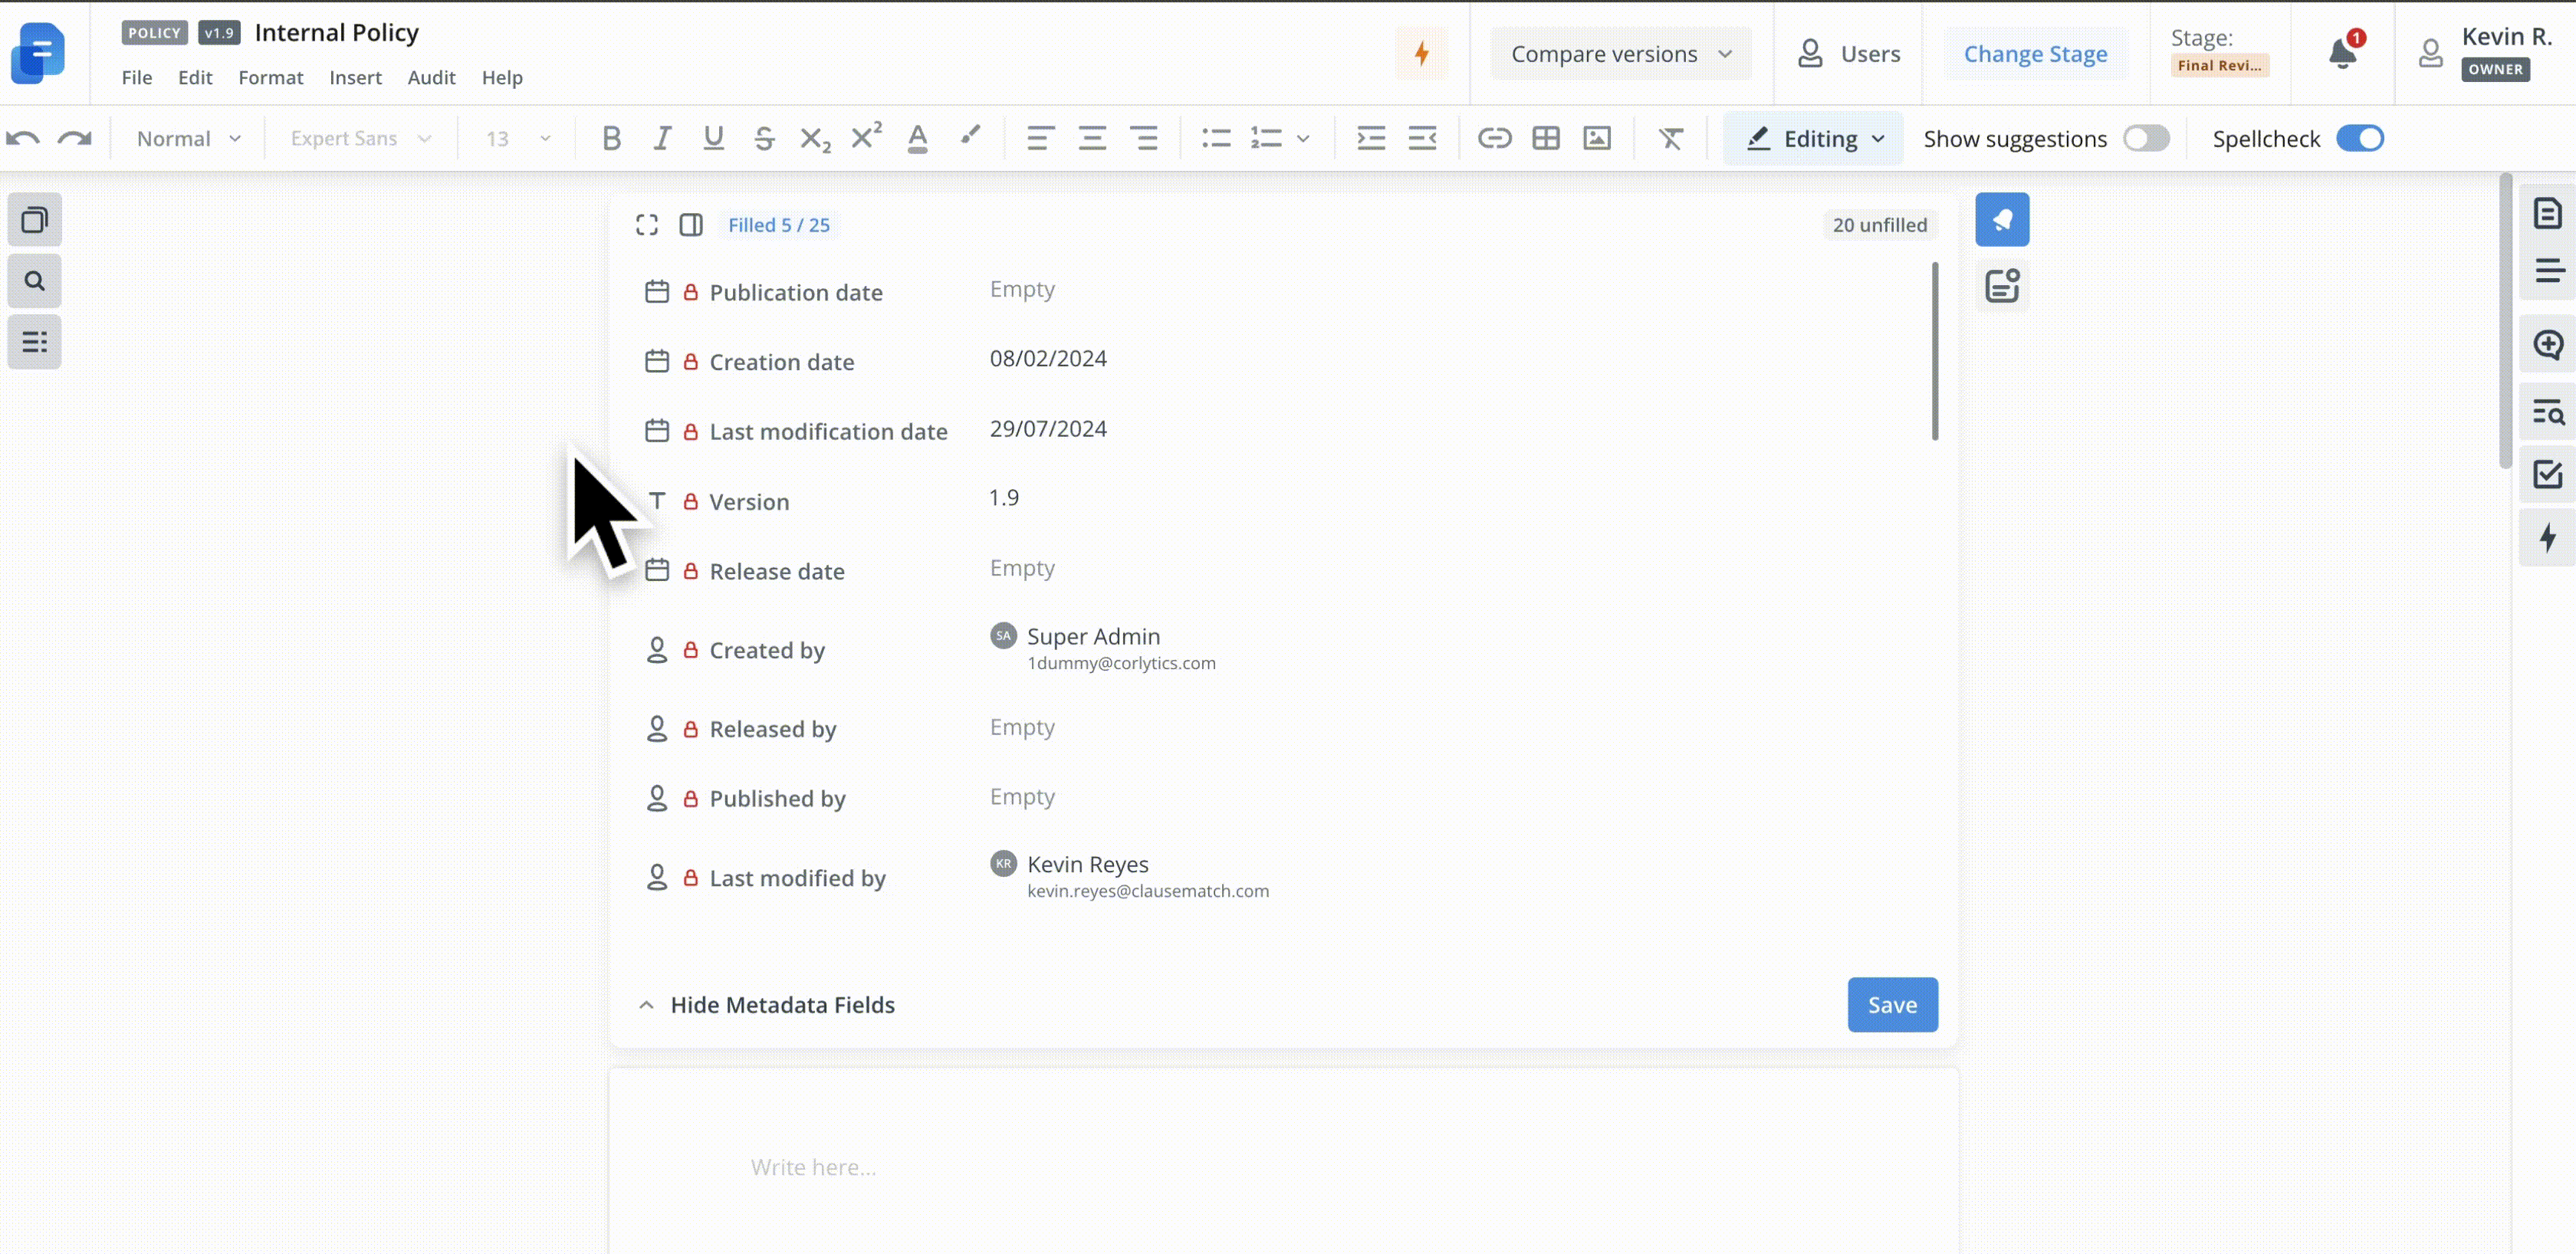Screen dimensions: 2576x1254
Task: Open the notifications bell
Action: click(x=2342, y=53)
